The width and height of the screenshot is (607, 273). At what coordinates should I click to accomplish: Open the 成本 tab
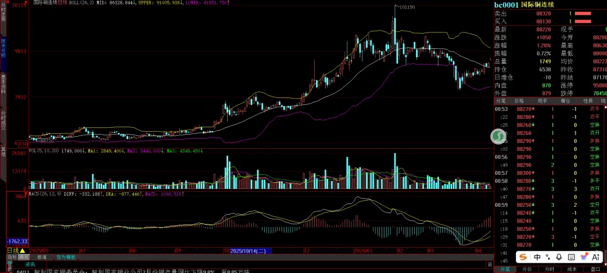(572, 269)
